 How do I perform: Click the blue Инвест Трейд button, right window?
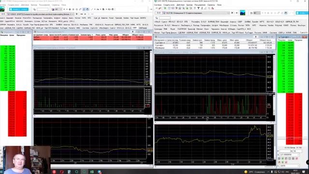(x=302, y=13)
